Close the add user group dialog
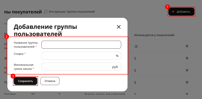Screen dimensions: 202x99 pos(118,27)
